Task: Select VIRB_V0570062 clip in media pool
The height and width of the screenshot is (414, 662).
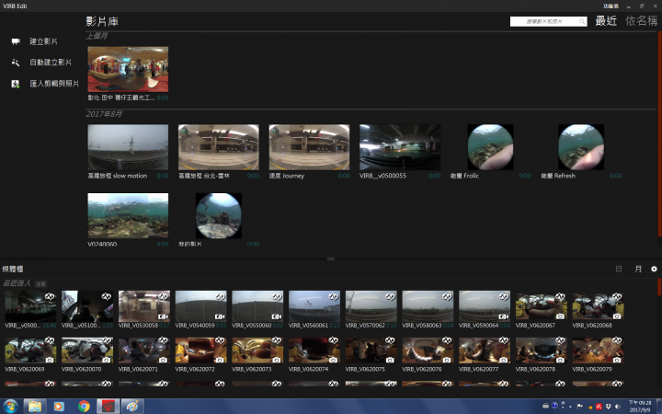Action: pyautogui.click(x=371, y=305)
